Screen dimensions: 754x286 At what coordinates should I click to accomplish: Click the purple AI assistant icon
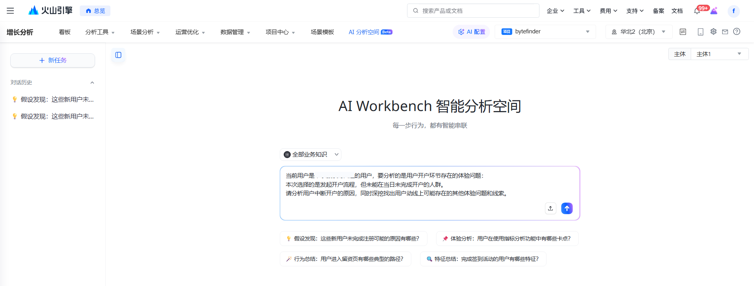pos(714,11)
